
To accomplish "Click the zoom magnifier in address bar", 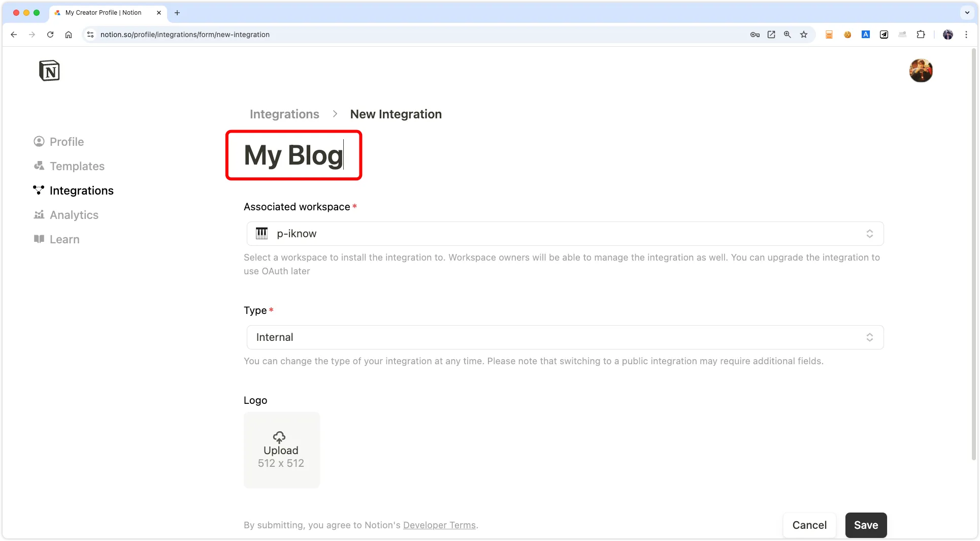I will coord(788,35).
